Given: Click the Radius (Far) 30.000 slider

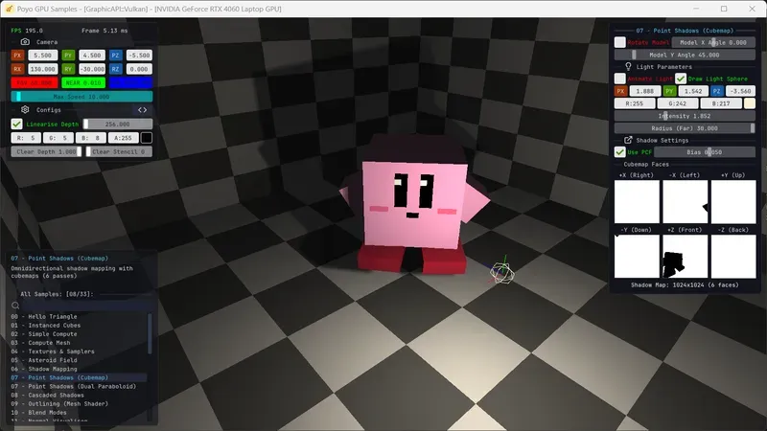Looking at the screenshot, I should 685,128.
